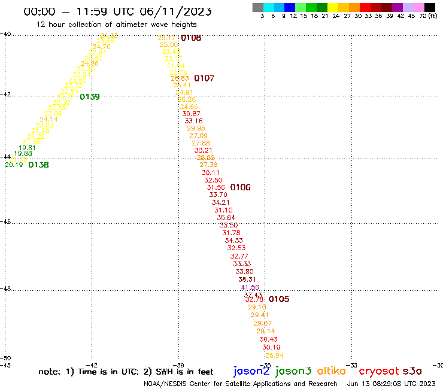Select the pure blue legend swatch
This screenshot has height=389, width=443.
(290, 7)
